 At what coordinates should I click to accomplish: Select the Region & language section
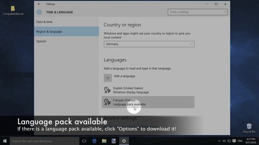click(66, 31)
